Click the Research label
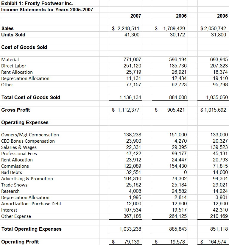This screenshot has height=245, width=229. (10, 191)
